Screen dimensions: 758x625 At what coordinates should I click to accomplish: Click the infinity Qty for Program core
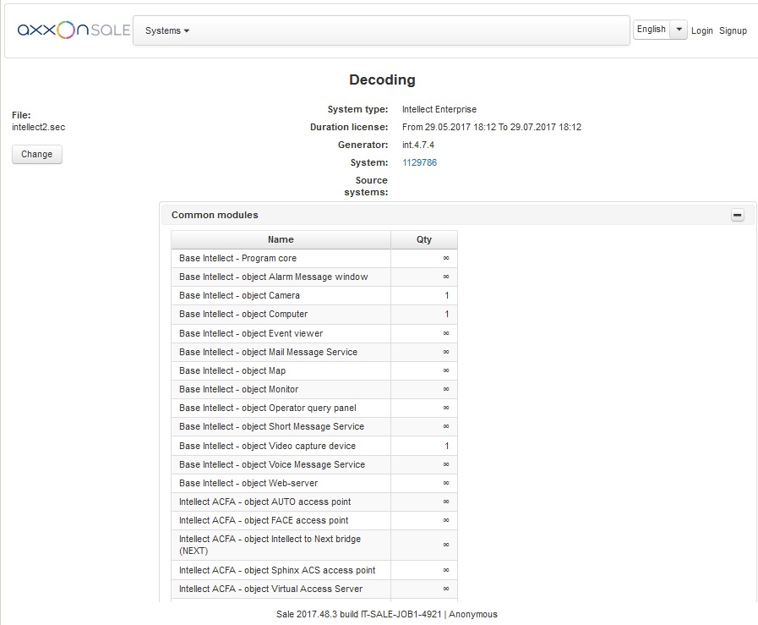tap(446, 258)
